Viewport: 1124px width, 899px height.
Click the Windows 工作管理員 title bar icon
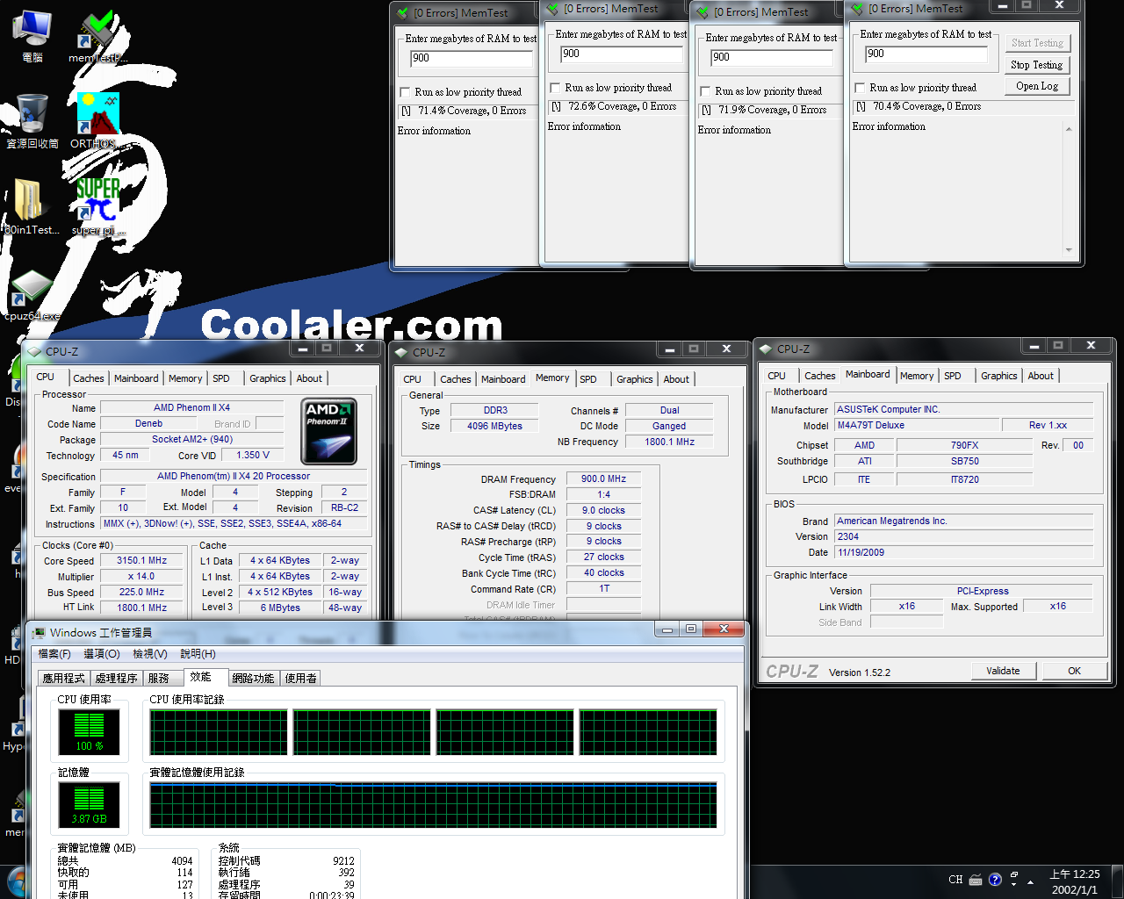39,632
